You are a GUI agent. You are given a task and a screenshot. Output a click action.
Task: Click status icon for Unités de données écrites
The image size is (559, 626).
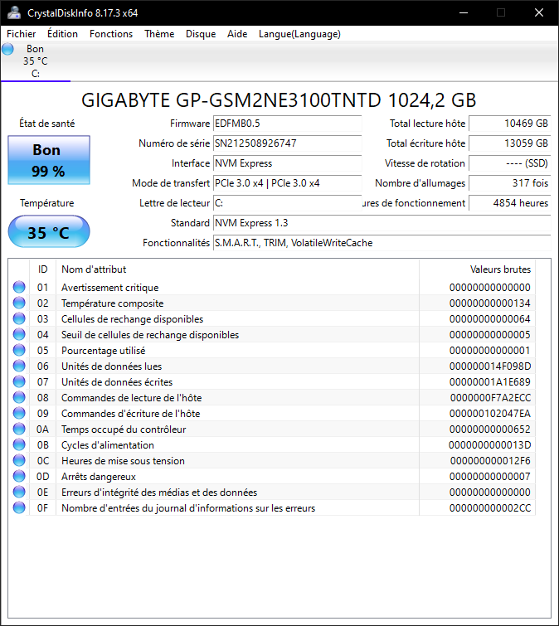19,381
